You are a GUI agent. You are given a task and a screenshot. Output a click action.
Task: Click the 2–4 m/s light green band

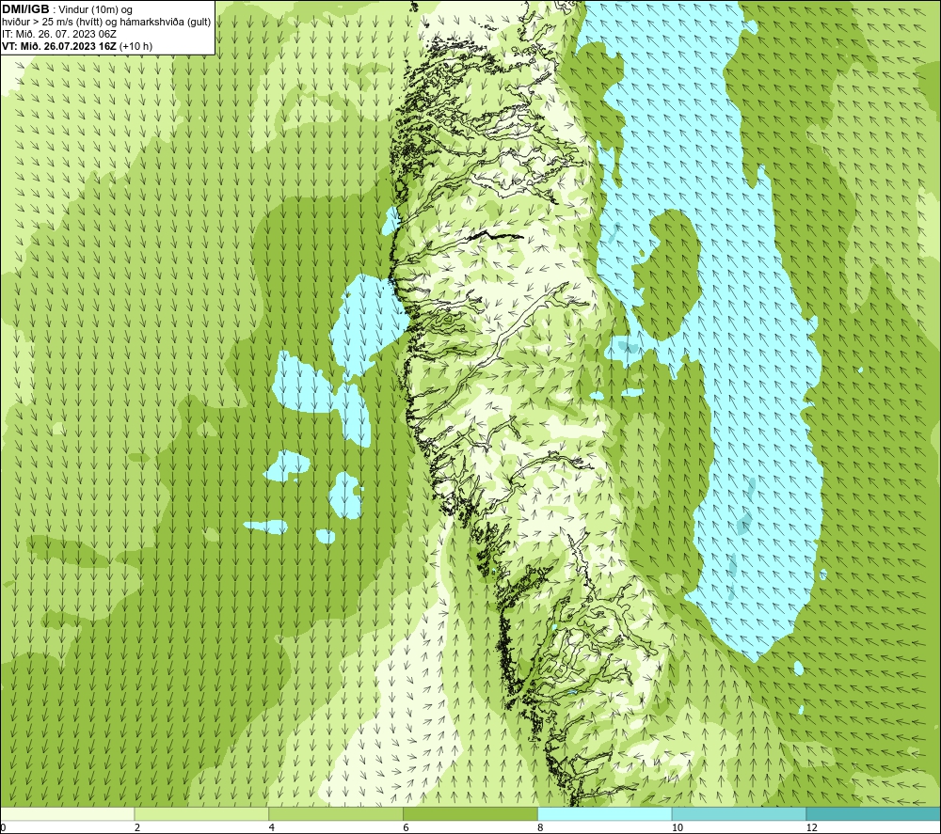(201, 813)
